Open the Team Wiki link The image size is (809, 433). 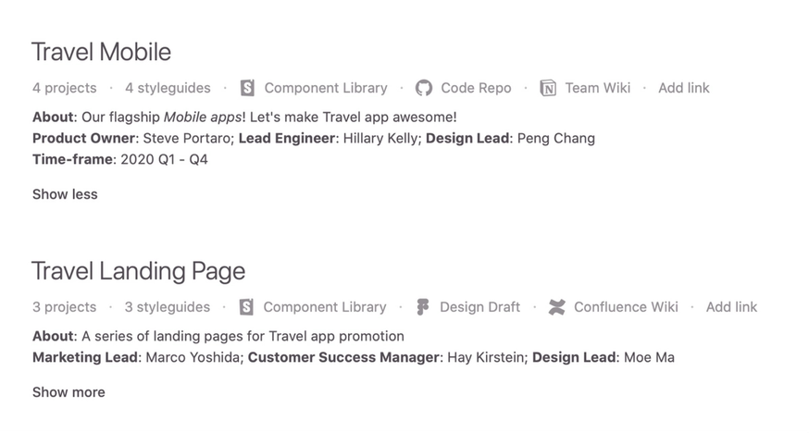pyautogui.click(x=597, y=88)
